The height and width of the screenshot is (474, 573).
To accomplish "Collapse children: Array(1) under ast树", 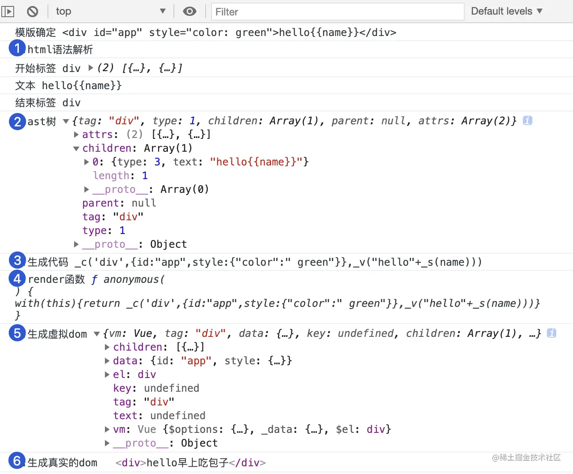I will click(x=76, y=149).
